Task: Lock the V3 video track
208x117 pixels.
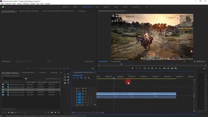Action: point(77,88)
